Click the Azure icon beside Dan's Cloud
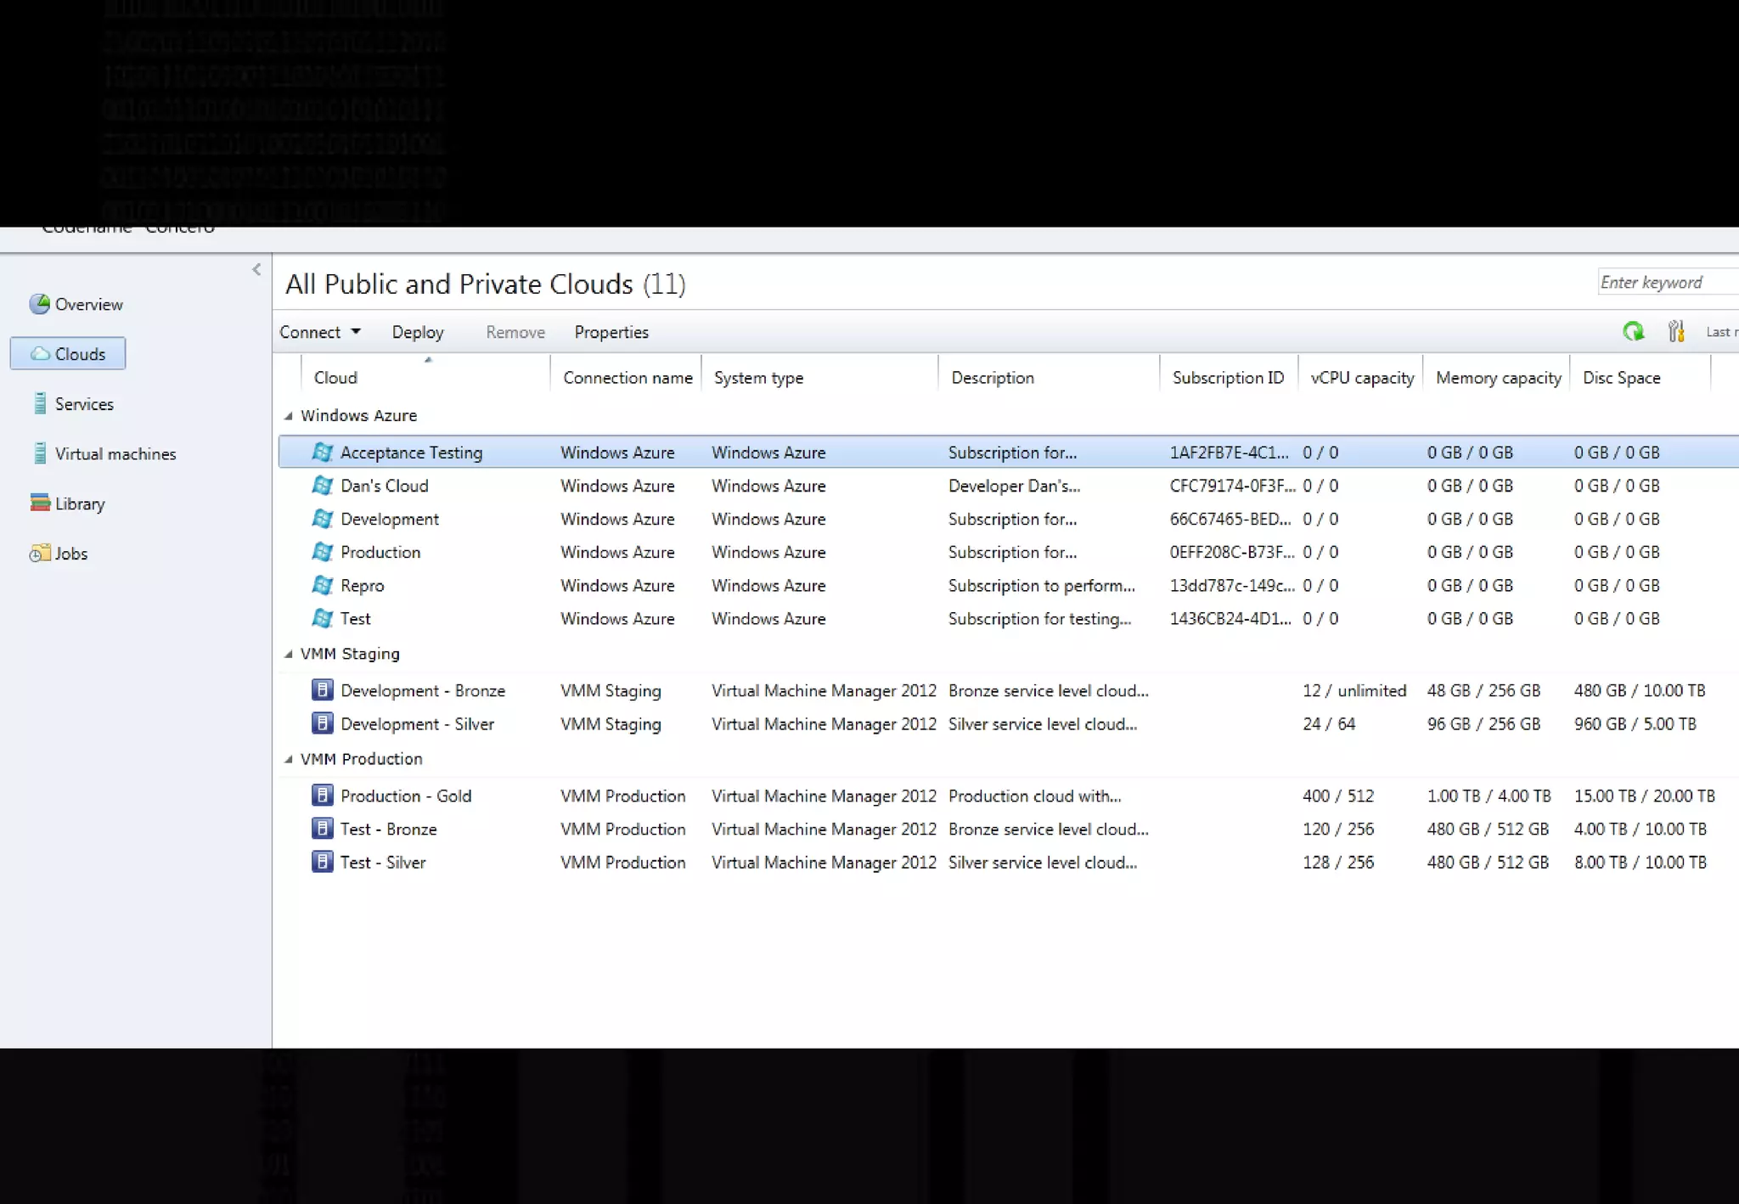The width and height of the screenshot is (1739, 1204). click(x=322, y=486)
